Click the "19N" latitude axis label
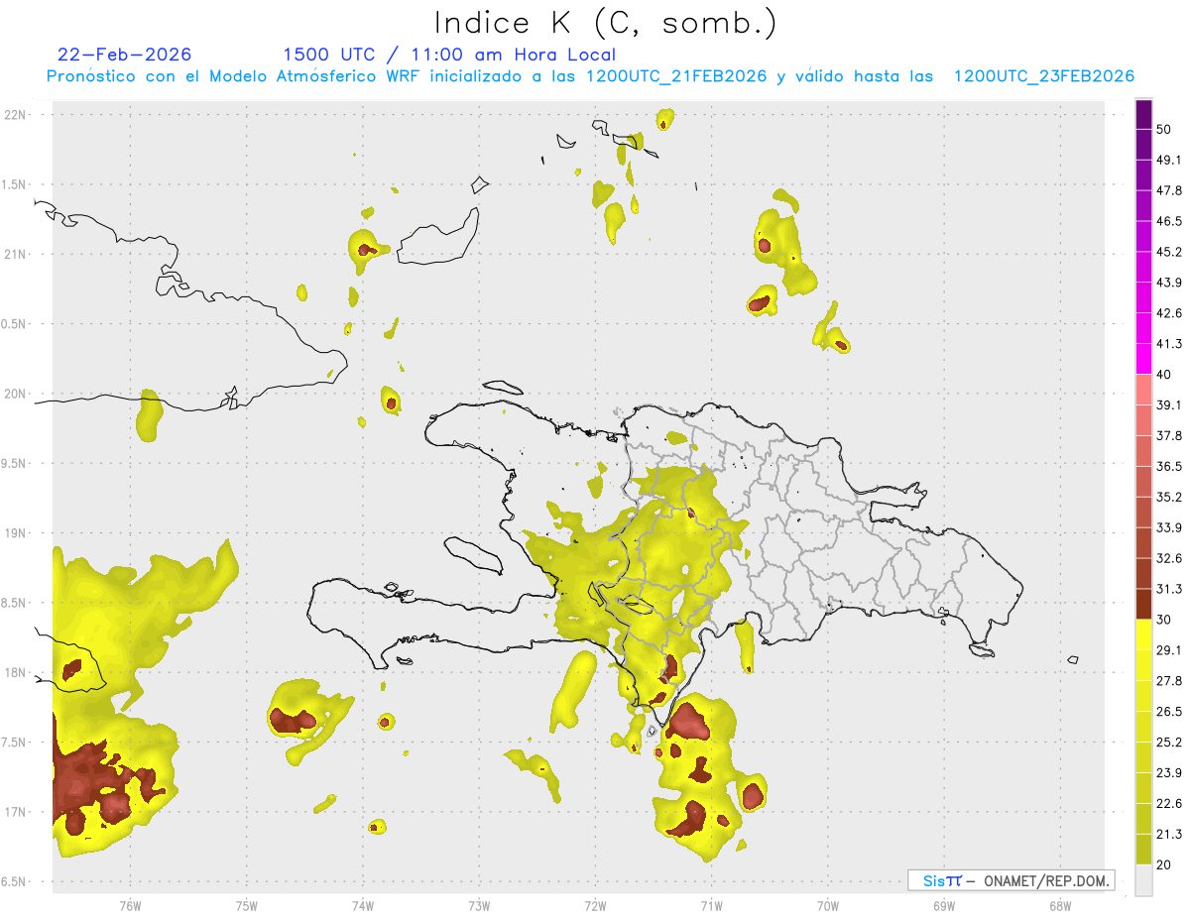 click(17, 533)
